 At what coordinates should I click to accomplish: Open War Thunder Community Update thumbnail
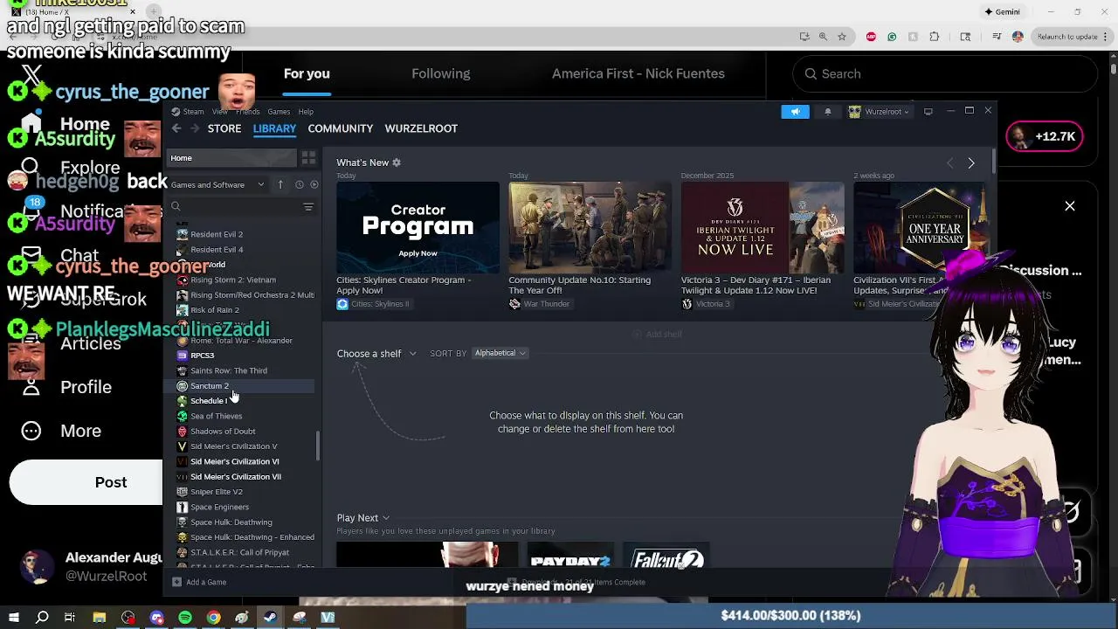[x=590, y=227]
